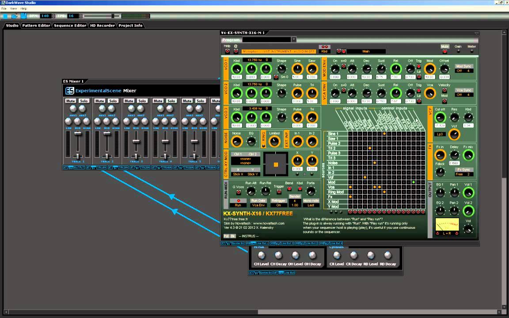This screenshot has width=509, height=318.
Task: Switch to the Pattern Editor tab
Action: coord(36,25)
